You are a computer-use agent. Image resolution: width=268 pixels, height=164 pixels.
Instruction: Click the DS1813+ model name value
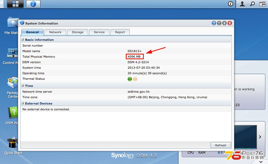(135, 51)
